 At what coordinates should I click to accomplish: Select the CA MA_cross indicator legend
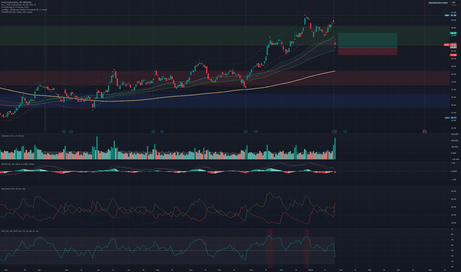tap(18, 5)
